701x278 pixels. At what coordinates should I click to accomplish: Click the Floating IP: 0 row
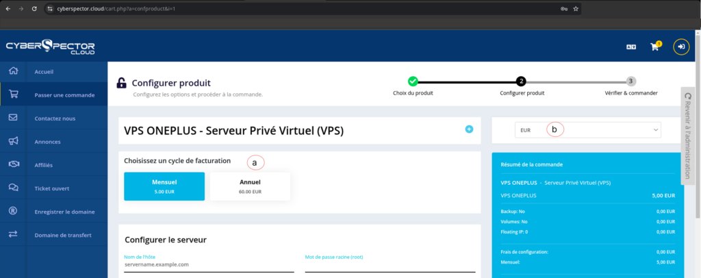pyautogui.click(x=588, y=232)
